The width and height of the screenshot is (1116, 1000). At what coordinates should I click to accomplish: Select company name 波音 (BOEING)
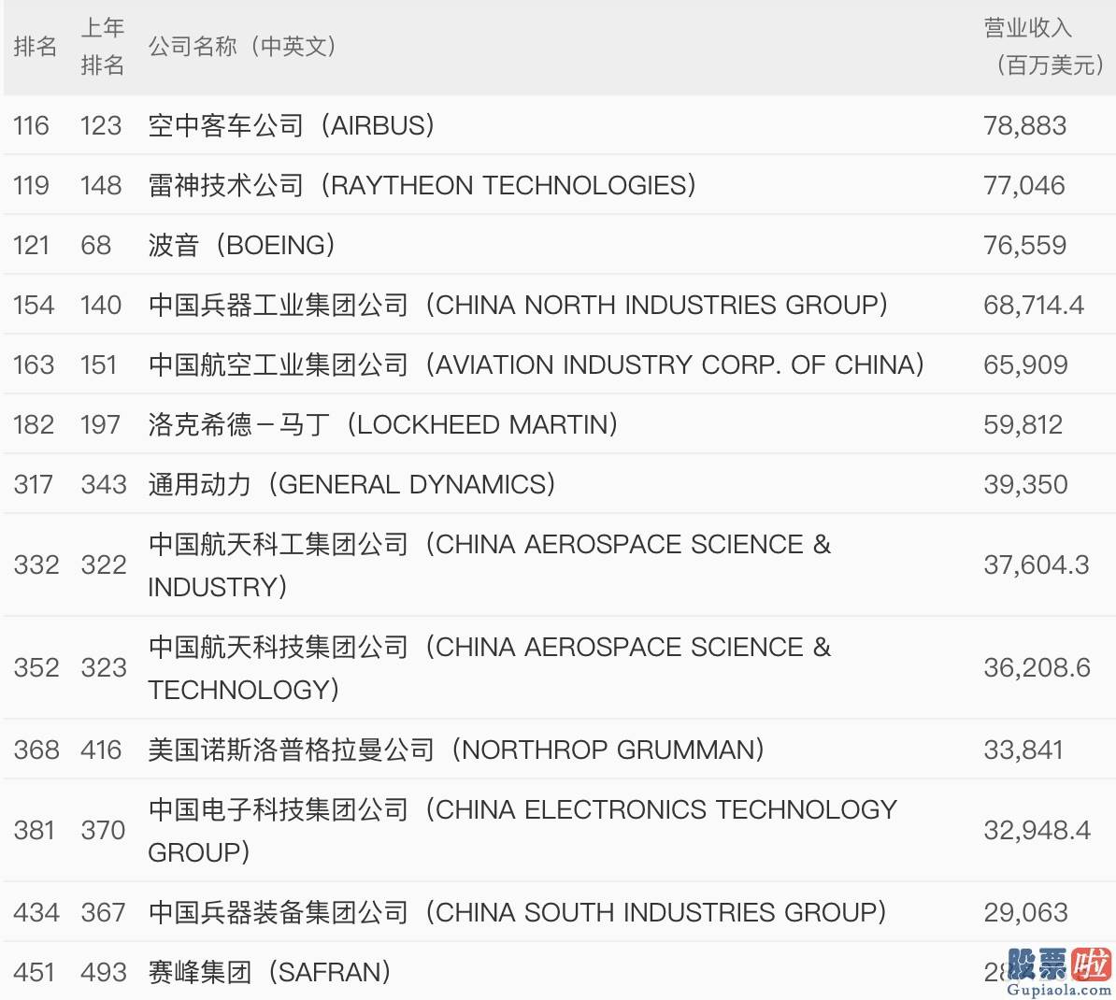tap(241, 245)
